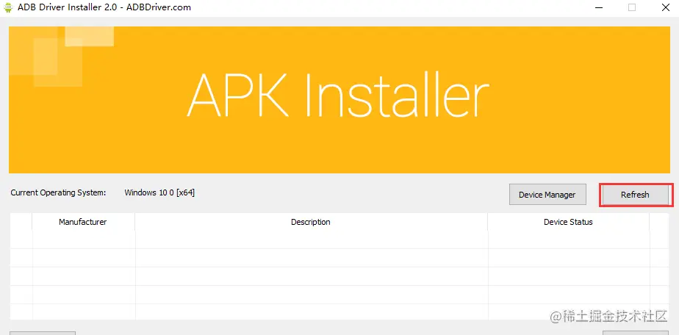
Task: Click the 'Current Operating System:' label
Action: click(x=59, y=192)
